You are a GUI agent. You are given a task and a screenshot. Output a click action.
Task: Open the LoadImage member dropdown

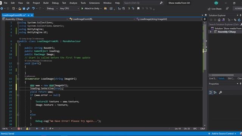(x=169, y=19)
